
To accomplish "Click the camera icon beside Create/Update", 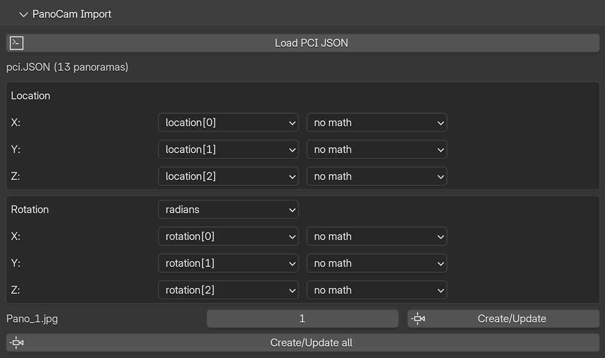I will point(418,319).
